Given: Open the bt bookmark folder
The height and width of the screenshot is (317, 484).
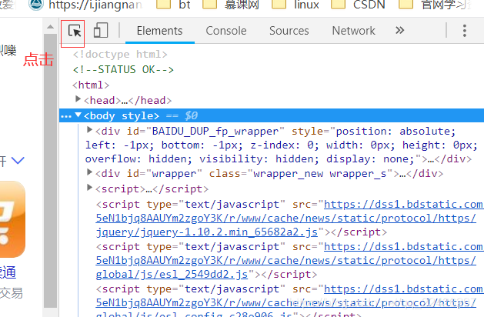Looking at the screenshot, I should coord(173,5).
